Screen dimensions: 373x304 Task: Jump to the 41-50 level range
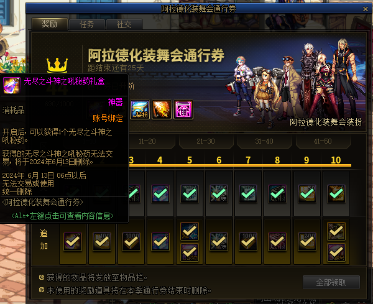(323, 141)
